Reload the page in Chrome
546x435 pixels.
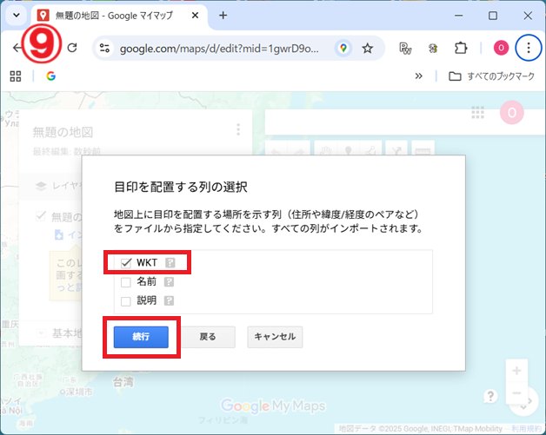(x=72, y=49)
